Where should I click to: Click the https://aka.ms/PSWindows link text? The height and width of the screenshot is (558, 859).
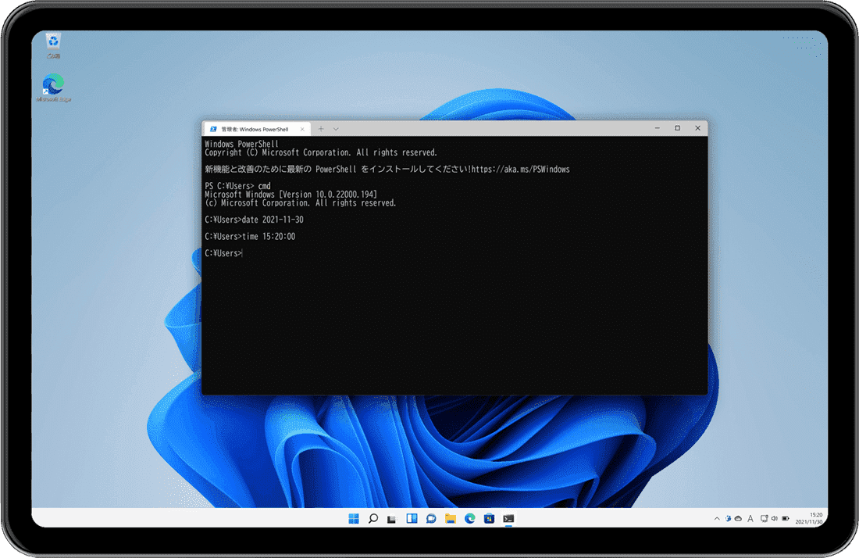520,170
